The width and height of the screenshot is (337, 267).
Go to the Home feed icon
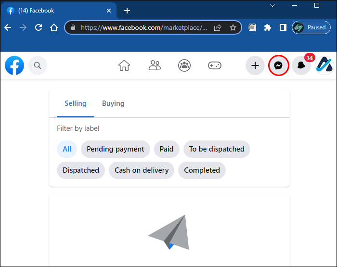(x=124, y=65)
